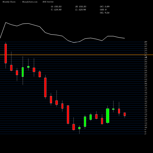Screen dimensions: 153x153
Task: Select the first tall red candle topping near 292
Action: tap(6, 54)
